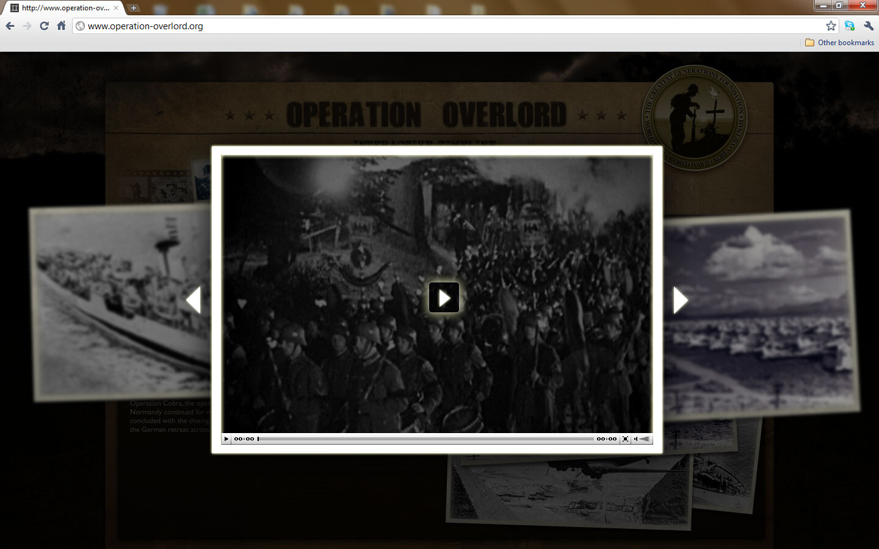Restore down the browser window
The image size is (879, 549).
839,5
